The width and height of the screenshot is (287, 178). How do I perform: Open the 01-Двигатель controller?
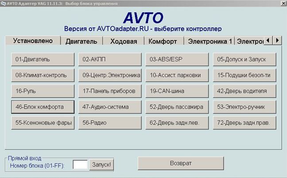click(x=43, y=59)
